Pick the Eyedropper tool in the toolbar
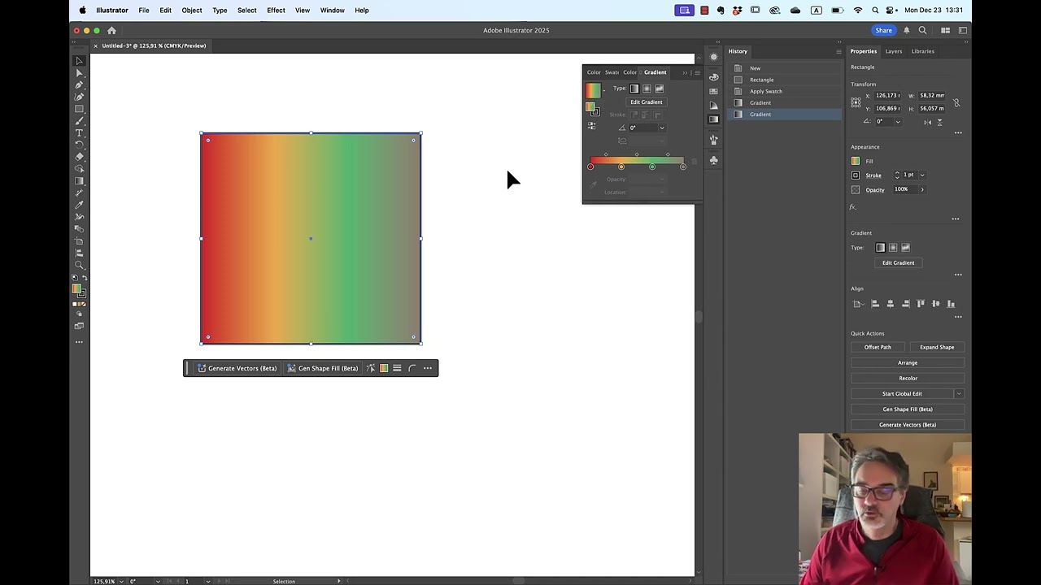 pos(79,205)
